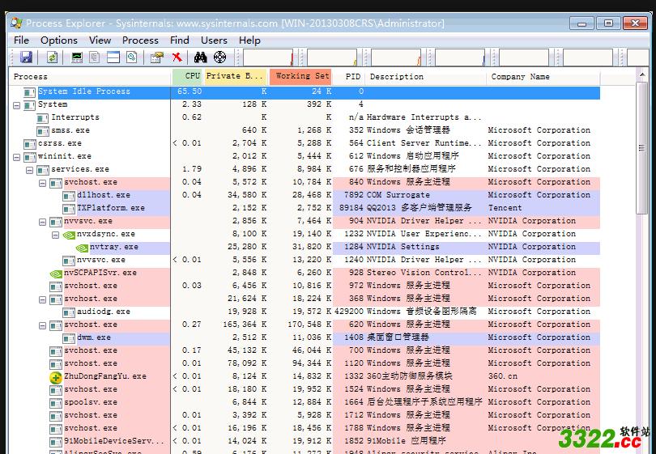This screenshot has height=454, width=656.
Task: Click the red X Kill Process icon
Action: point(177,57)
